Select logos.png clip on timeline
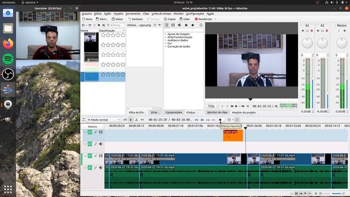This screenshot has height=197, width=350. [233, 136]
